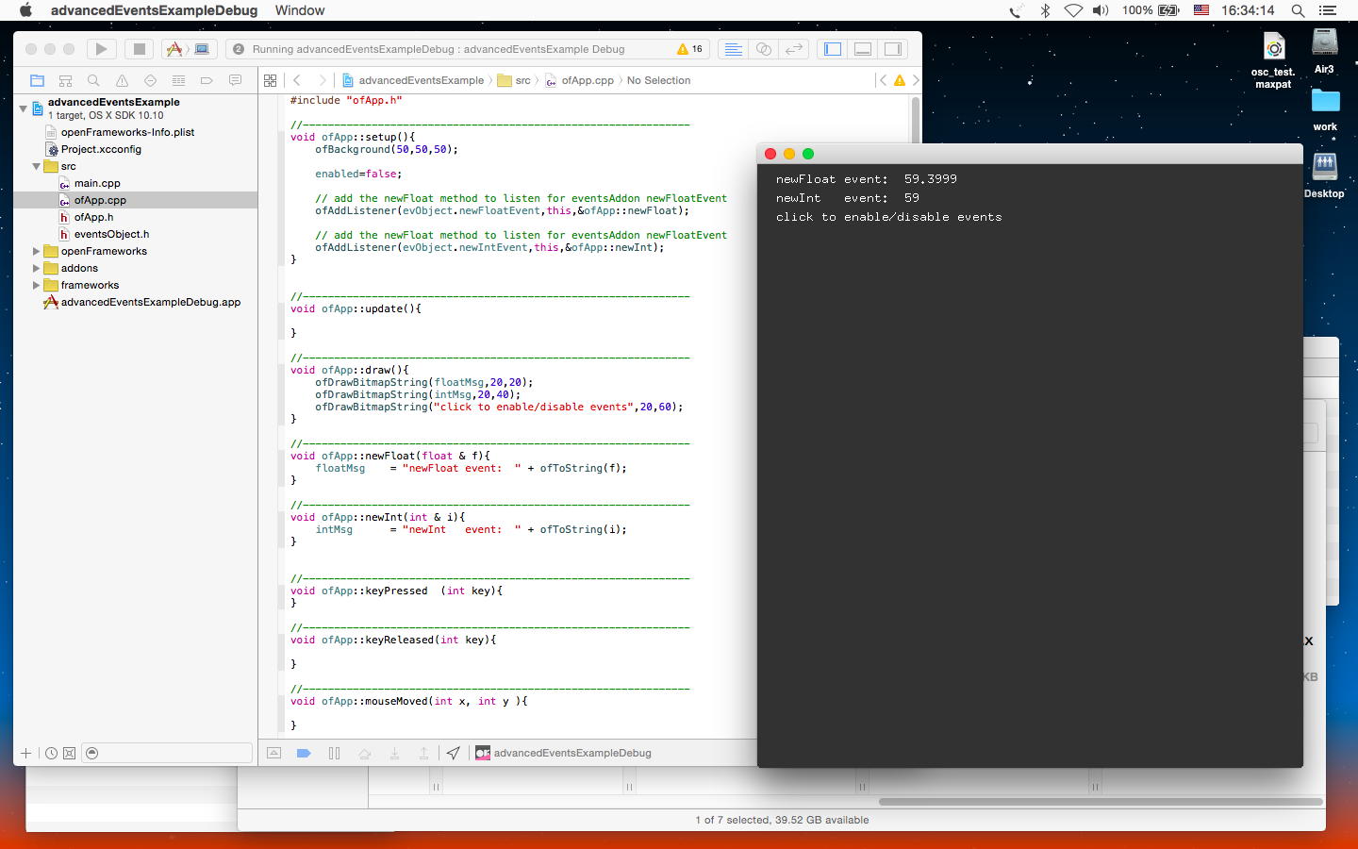Toggle the Debug area visibility
1358x849 pixels.
click(862, 49)
